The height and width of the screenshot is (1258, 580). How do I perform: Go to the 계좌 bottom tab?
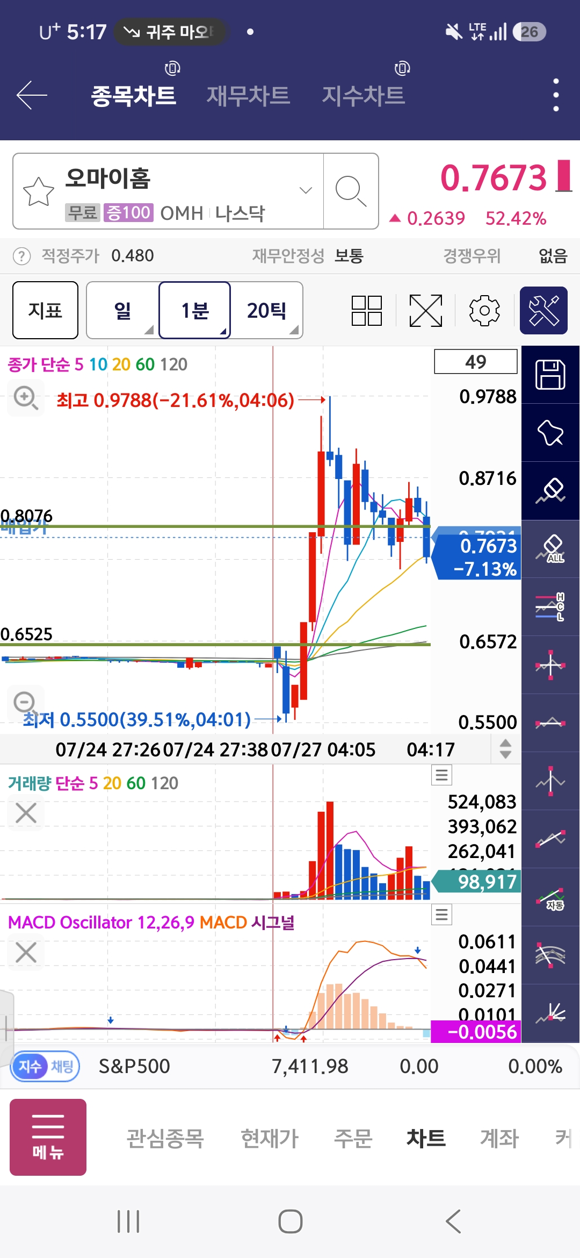[x=499, y=1138]
